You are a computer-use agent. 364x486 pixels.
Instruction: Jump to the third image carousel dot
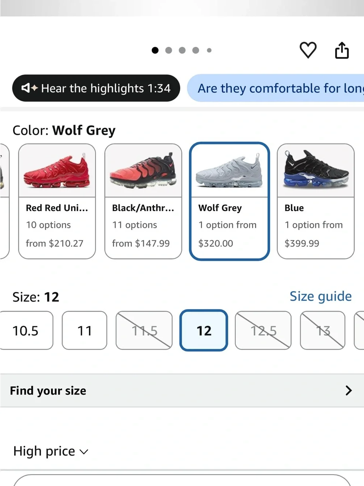pyautogui.click(x=182, y=50)
